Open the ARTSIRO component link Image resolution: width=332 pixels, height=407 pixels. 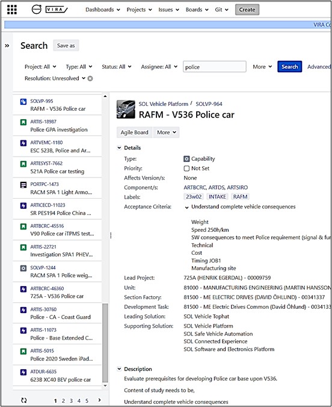tap(238, 187)
